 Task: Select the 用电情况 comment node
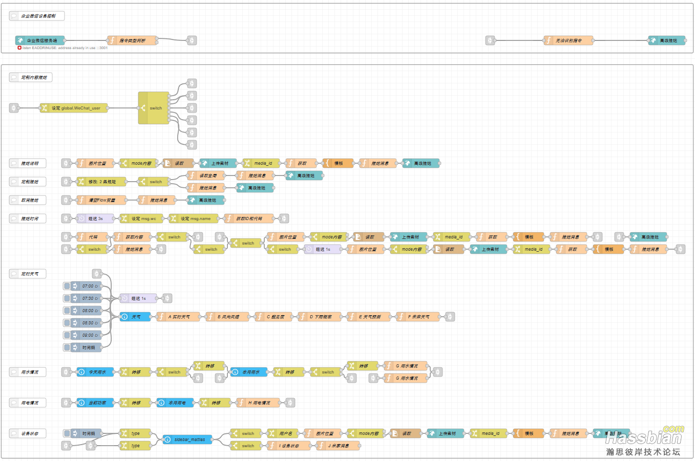click(28, 403)
